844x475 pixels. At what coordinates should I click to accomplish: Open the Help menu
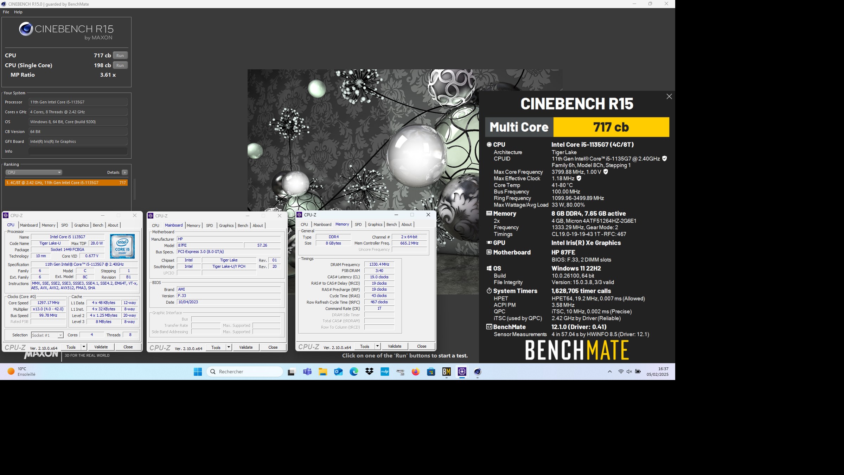click(18, 12)
